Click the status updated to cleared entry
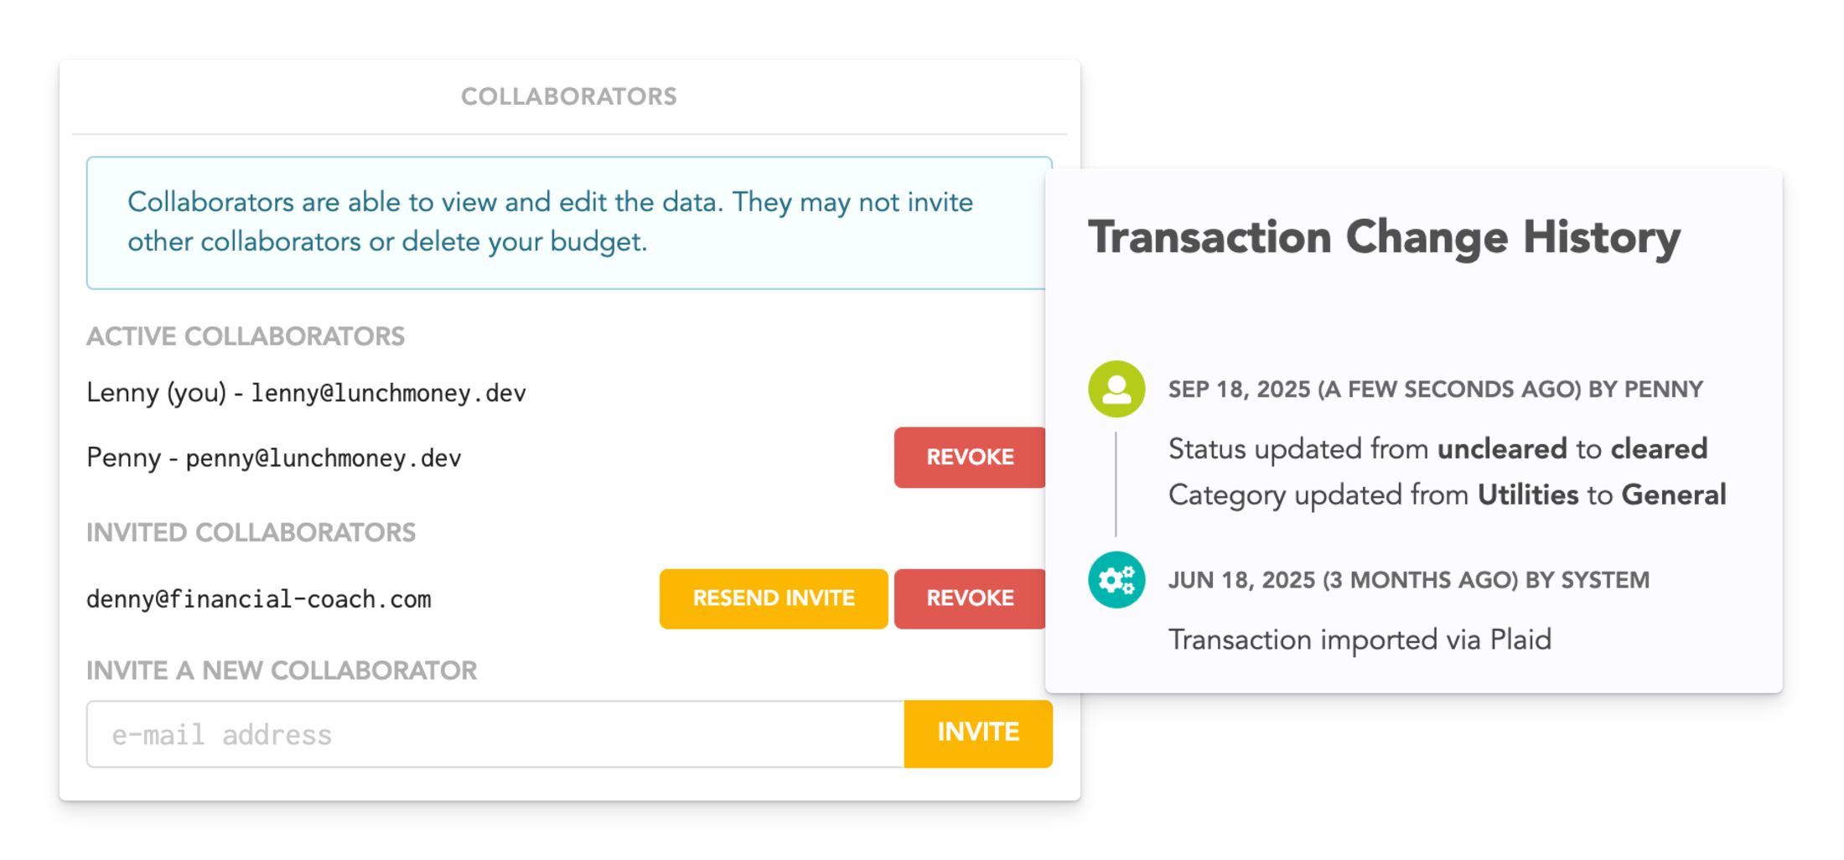 [x=1437, y=449]
